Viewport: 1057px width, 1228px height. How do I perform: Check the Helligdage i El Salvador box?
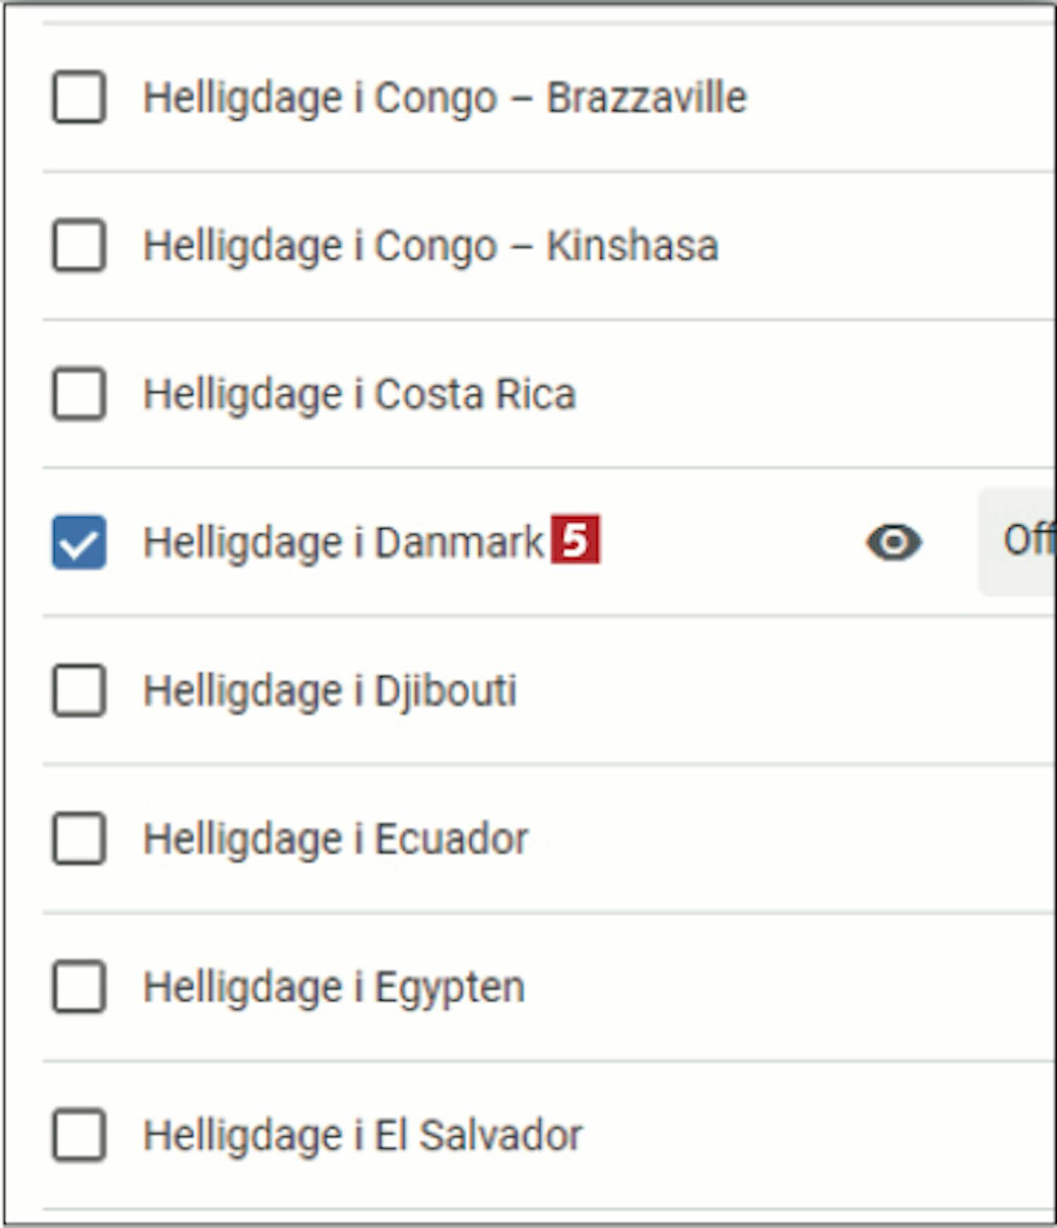pos(80,1135)
